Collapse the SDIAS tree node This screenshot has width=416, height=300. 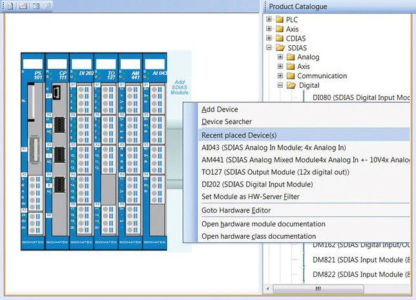click(269, 48)
